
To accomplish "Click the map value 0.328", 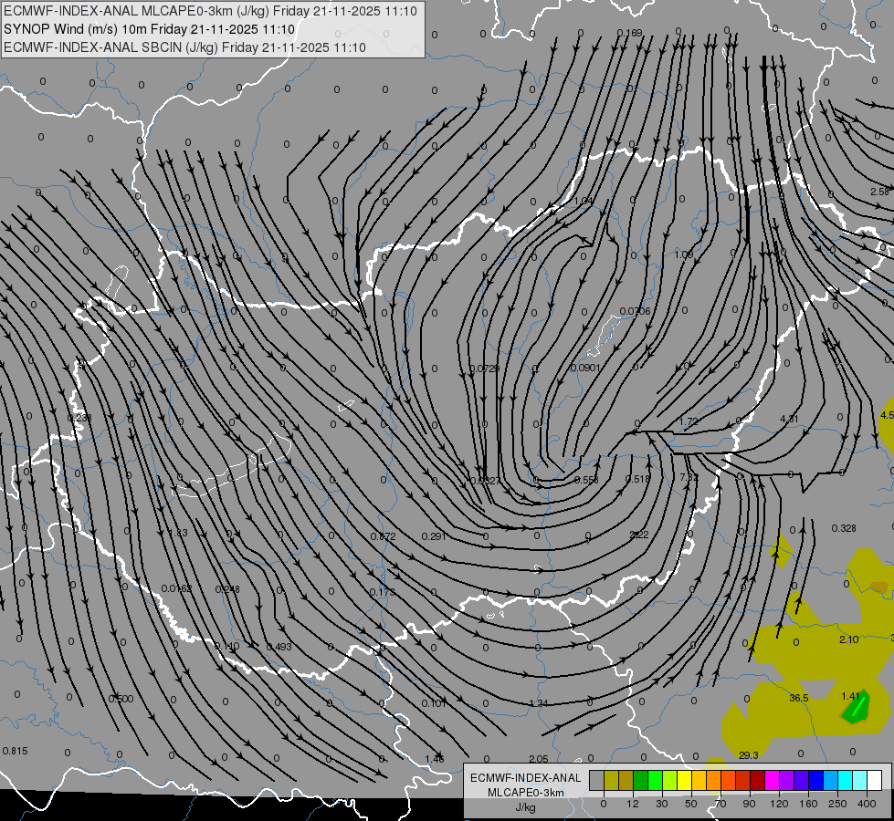I will tap(844, 528).
